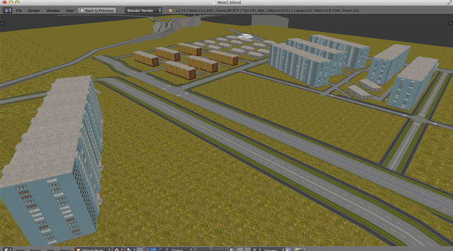This screenshot has height=251, width=453.
Task: Toggle the snap during transform magnet
Action: [248, 249]
